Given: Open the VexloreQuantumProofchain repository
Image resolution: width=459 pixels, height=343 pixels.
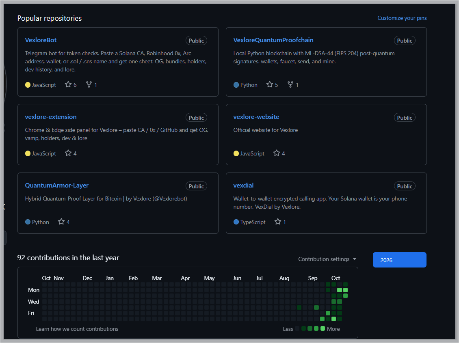Looking at the screenshot, I should [x=273, y=40].
